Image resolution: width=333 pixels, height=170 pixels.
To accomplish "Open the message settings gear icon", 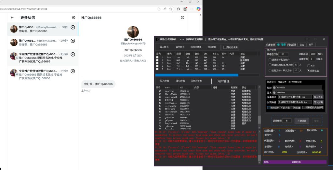I will pos(73,18).
